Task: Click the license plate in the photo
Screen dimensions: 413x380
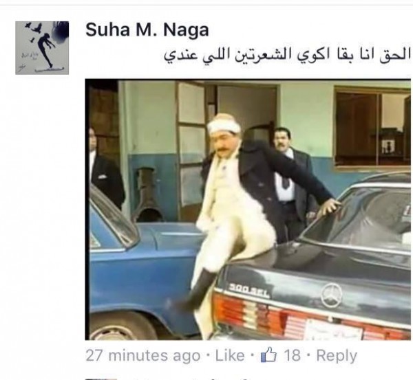Action: tap(333, 329)
